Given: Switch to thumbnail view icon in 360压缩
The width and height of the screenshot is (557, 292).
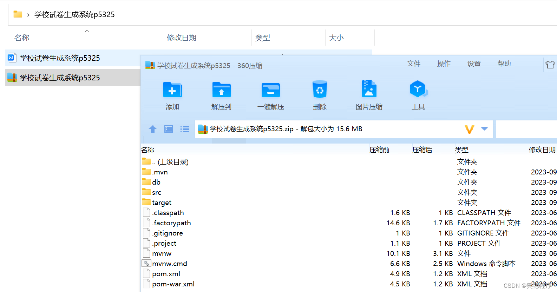Looking at the screenshot, I should tap(169, 129).
